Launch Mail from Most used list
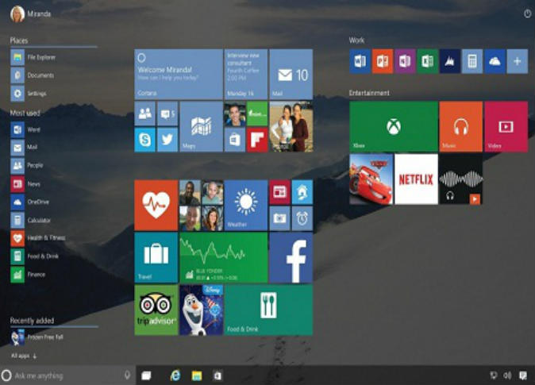The image size is (535, 385). 25,148
